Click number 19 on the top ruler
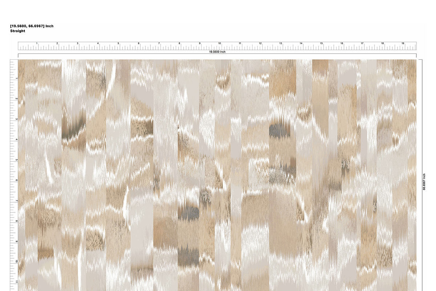436x291 pixels. point(403,44)
